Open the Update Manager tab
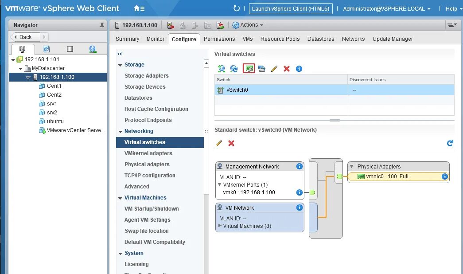This screenshot has height=274, width=463. pyautogui.click(x=393, y=39)
